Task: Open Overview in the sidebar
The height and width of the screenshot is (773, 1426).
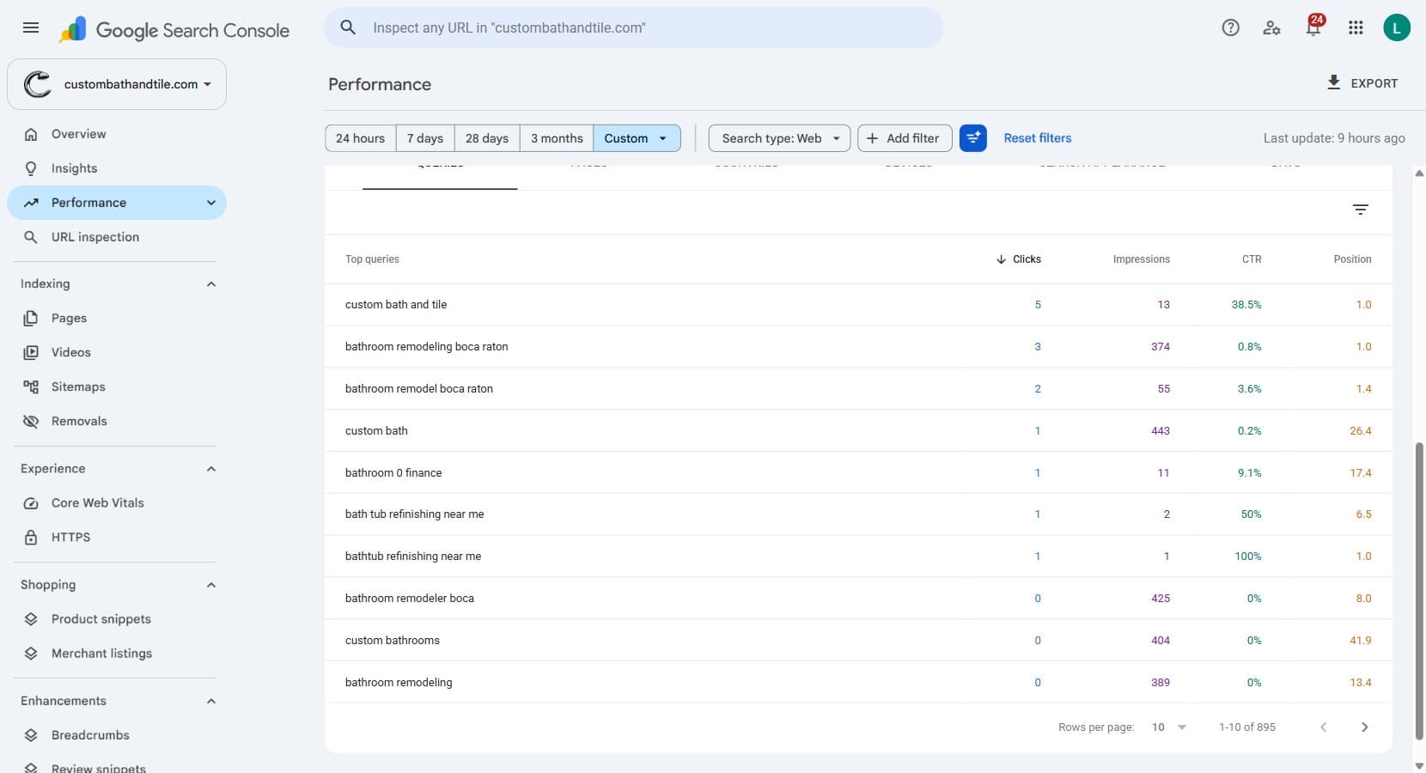Action: (117, 134)
